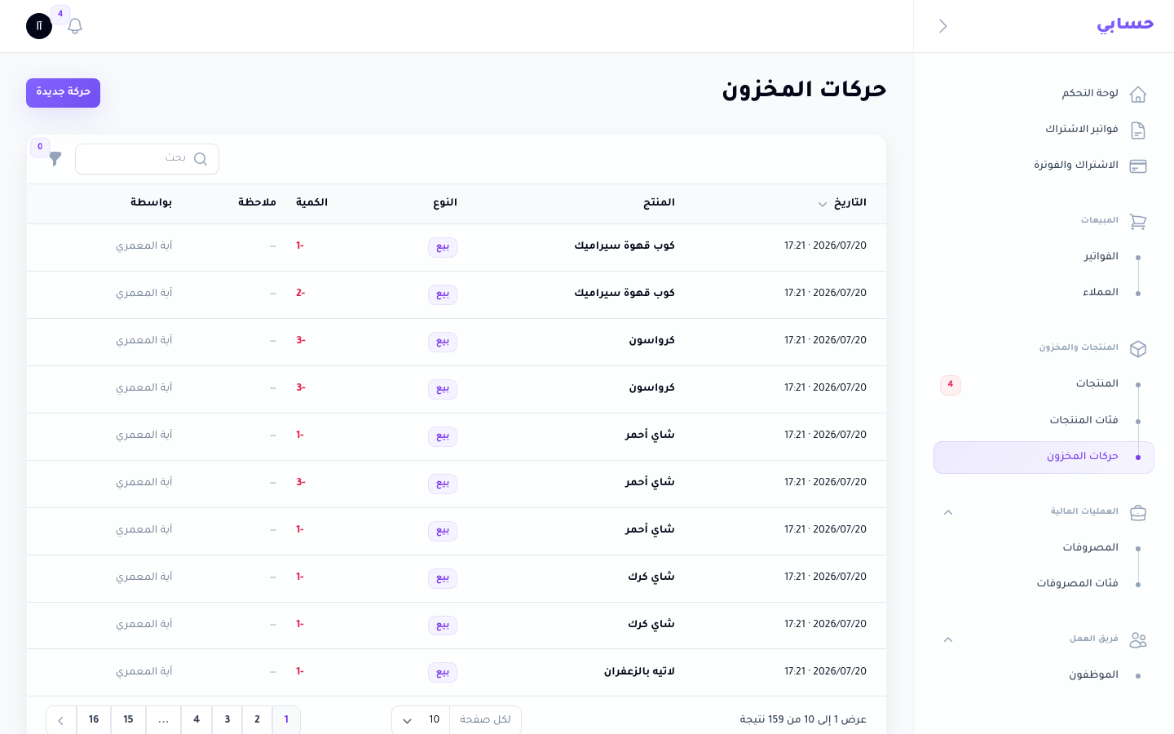Screen dimensions: 1174x734
Task: Click the آية المعمري cell in لاتيه بالزعفران row
Action: 143,672
